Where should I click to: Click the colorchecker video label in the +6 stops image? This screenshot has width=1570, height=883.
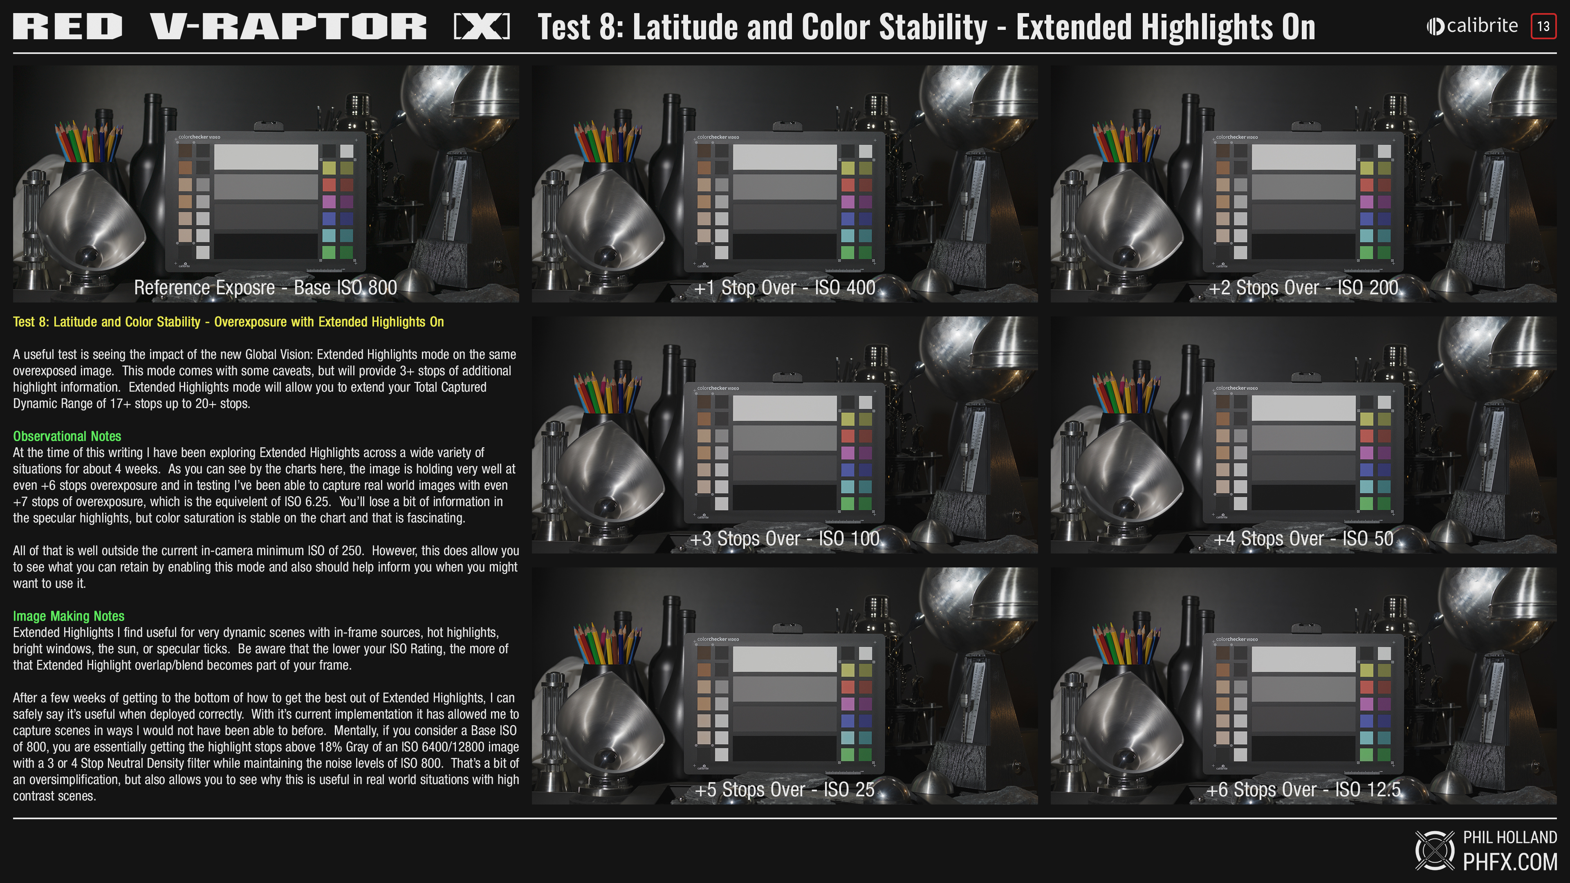point(1237,639)
